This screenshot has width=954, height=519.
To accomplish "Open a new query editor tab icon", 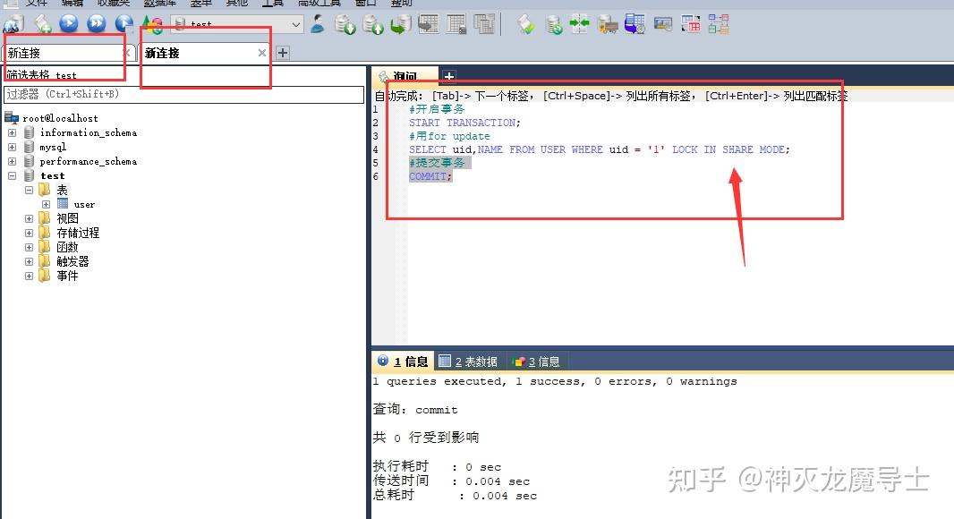I will tap(41, 24).
